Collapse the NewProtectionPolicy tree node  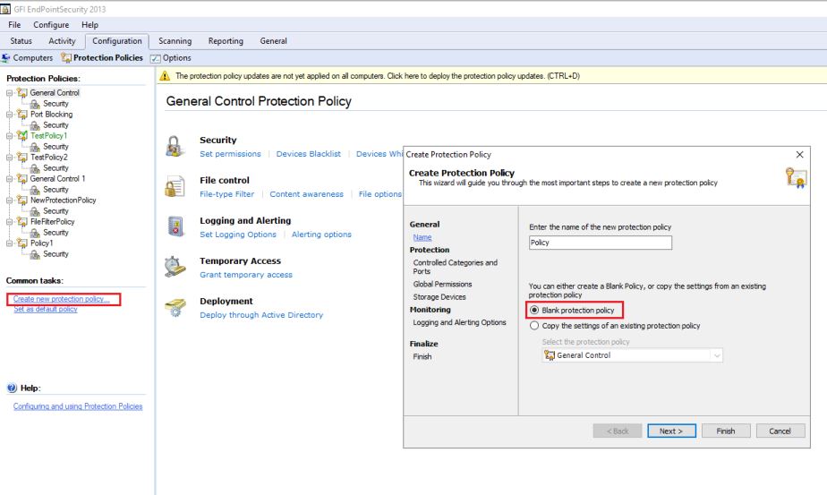click(x=10, y=201)
